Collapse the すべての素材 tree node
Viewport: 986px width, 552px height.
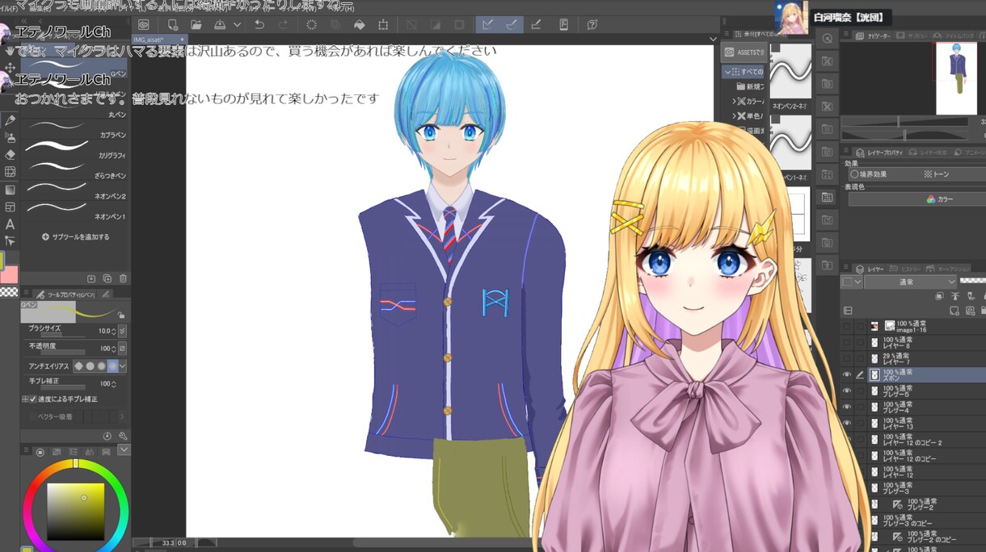tap(728, 72)
